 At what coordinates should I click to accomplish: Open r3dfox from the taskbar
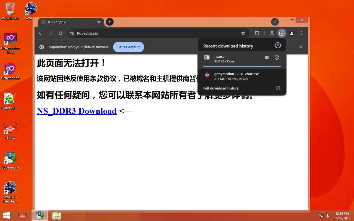coord(22,215)
